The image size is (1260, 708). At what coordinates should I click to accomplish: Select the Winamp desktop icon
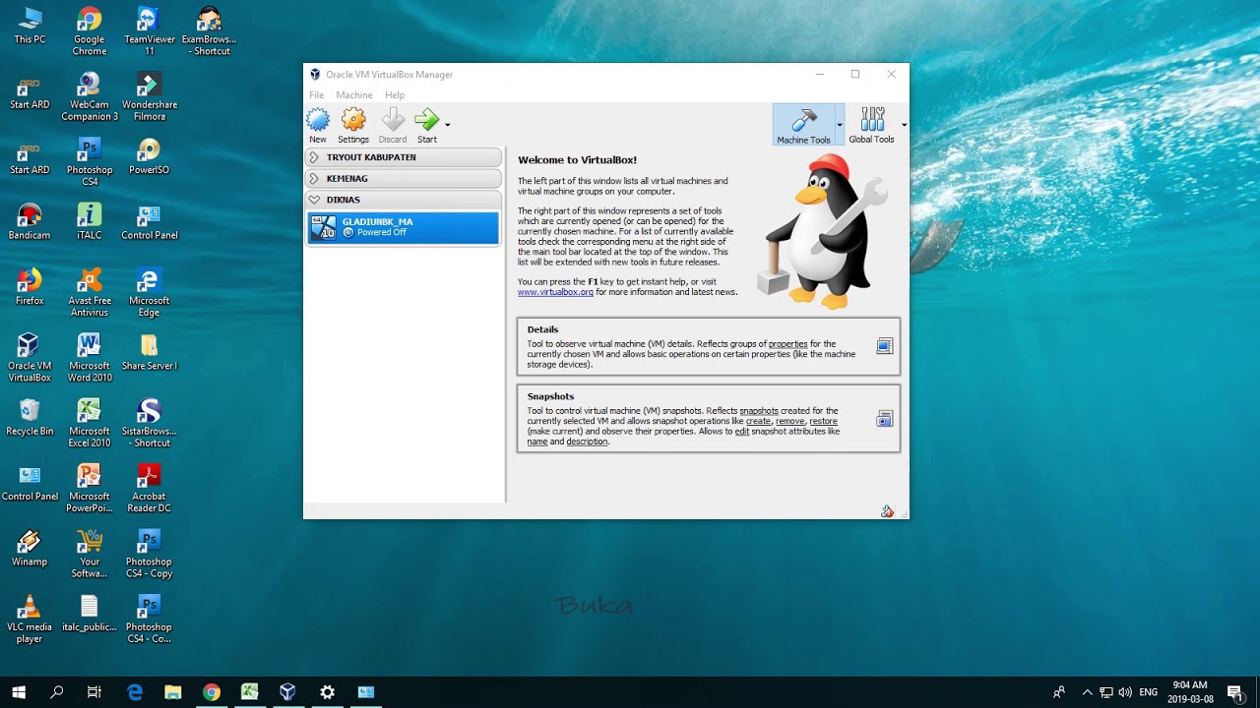[x=30, y=548]
